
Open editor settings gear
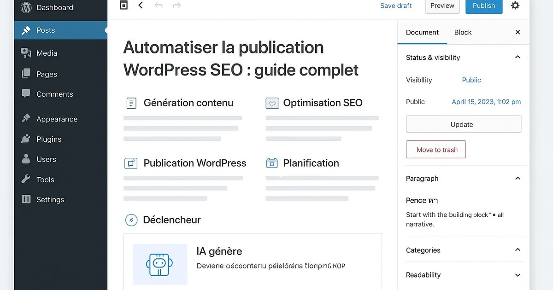[x=515, y=6]
